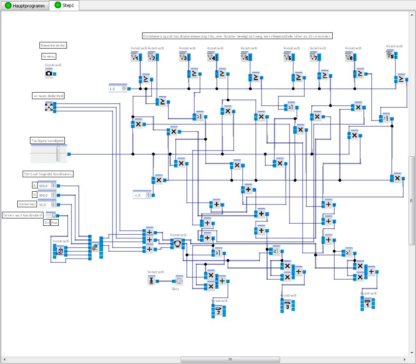Viewport: 416px width, 364px height.
Task: Click the Fluchtgeschwindigkeit slider handle
Action: [58, 154]
